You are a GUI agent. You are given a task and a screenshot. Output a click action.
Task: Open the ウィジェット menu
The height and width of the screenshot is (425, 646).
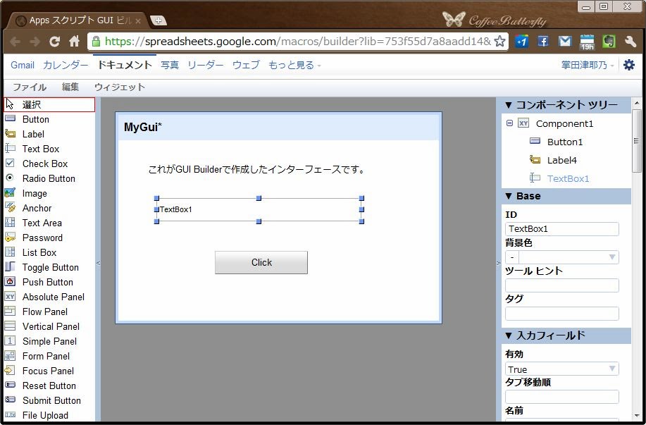click(120, 87)
